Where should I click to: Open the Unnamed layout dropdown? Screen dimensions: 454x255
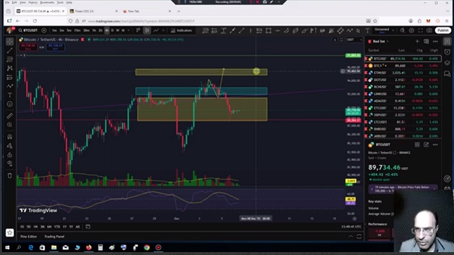383,30
